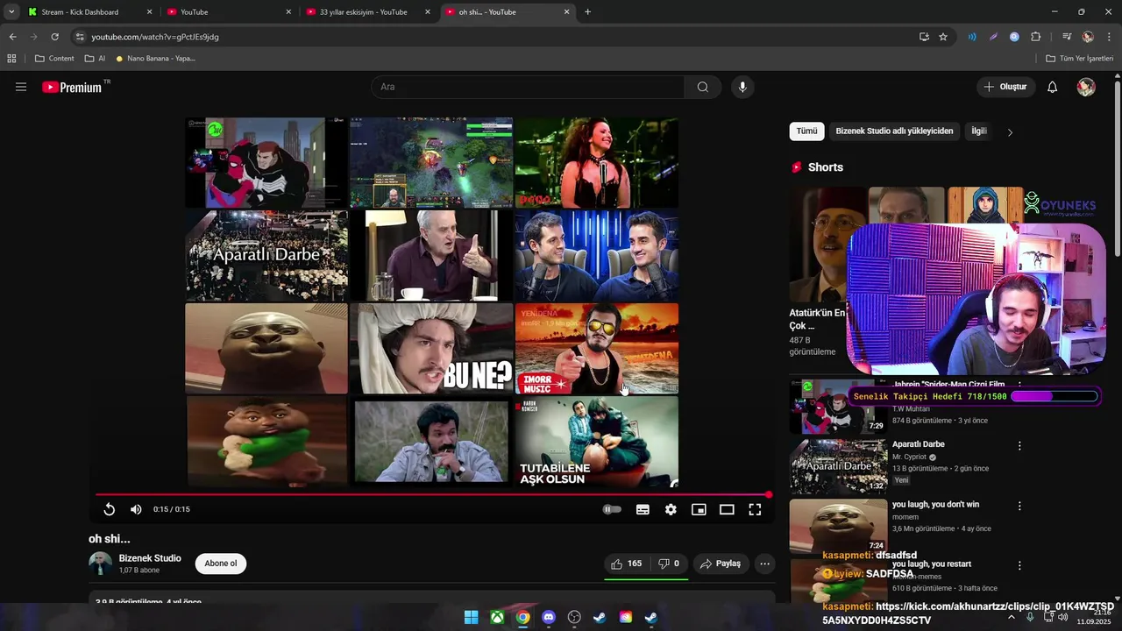This screenshot has width=1122, height=631.
Task: Open you laugh, you don't win thumbnail
Action: point(838,526)
